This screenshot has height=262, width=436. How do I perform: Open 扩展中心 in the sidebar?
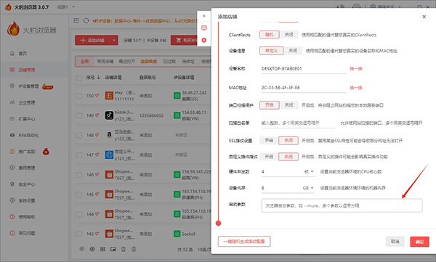click(26, 119)
